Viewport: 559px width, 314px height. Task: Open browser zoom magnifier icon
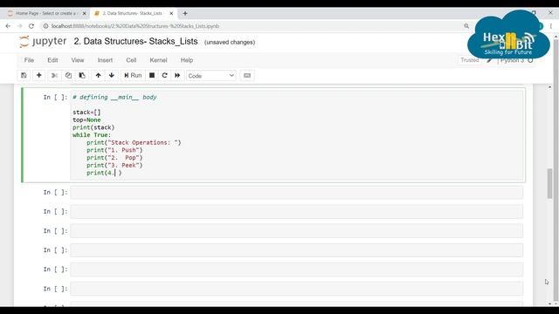[x=466, y=26]
